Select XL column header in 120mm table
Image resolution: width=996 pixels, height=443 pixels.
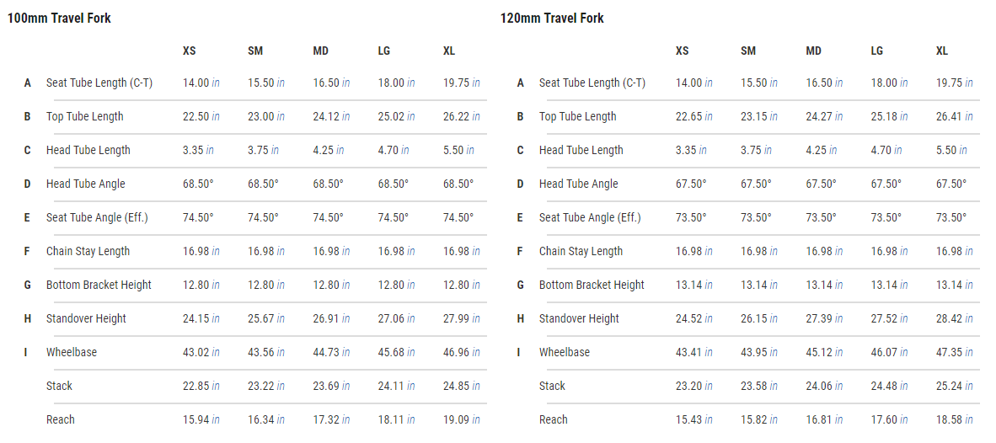tap(942, 51)
